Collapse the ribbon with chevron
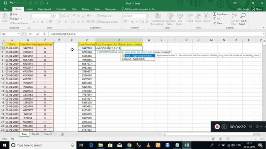Image resolution: width=266 pixels, height=149 pixels. point(264,28)
